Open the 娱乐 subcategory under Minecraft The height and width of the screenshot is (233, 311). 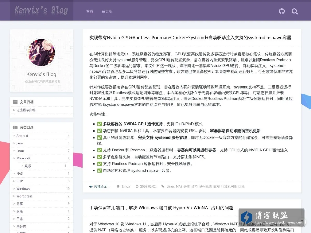(x=28, y=166)
